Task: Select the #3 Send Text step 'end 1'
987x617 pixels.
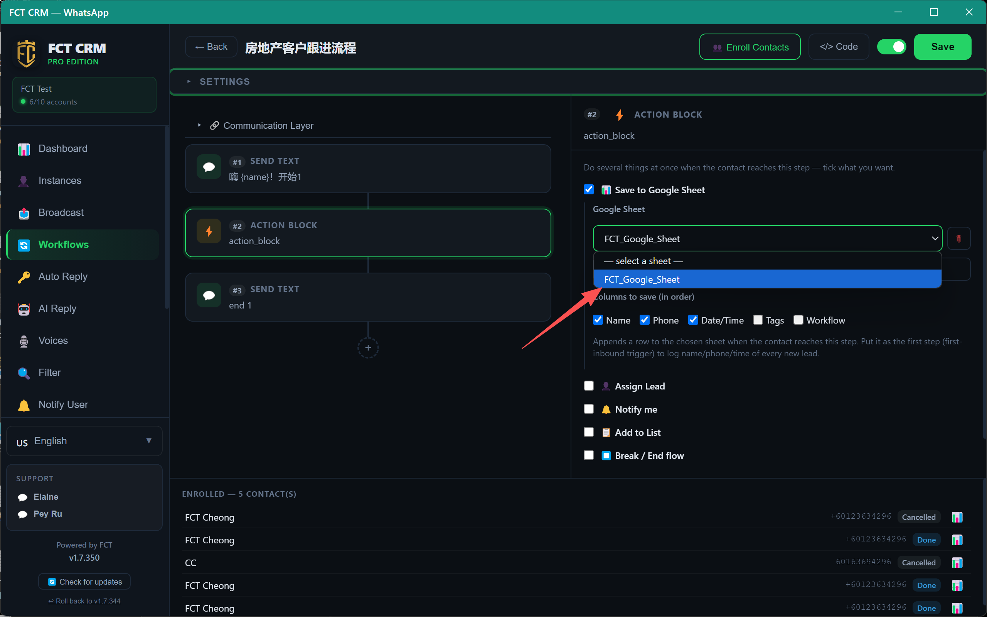Action: pos(368,297)
